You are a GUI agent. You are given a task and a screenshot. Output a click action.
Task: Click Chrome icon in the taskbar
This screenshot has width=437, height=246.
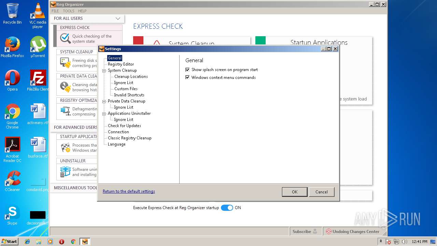coord(73,242)
